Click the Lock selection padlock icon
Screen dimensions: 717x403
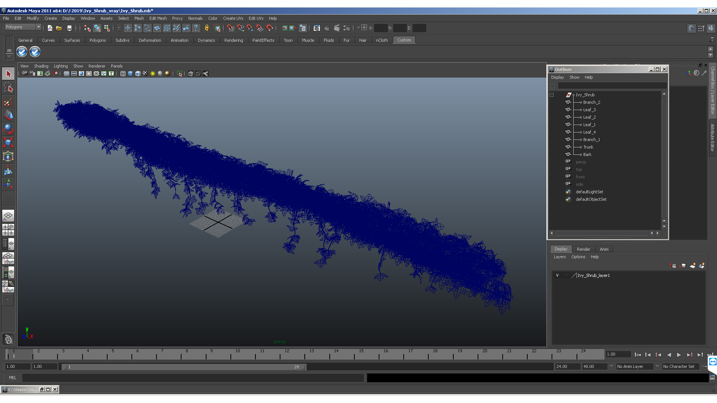point(207,28)
